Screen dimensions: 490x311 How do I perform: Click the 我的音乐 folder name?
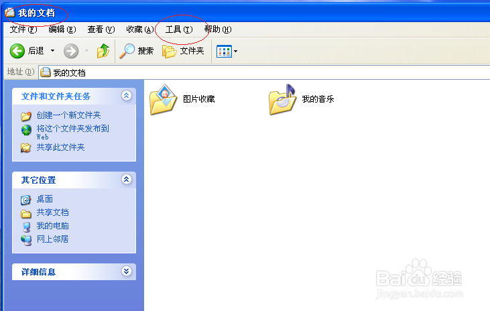click(x=318, y=99)
